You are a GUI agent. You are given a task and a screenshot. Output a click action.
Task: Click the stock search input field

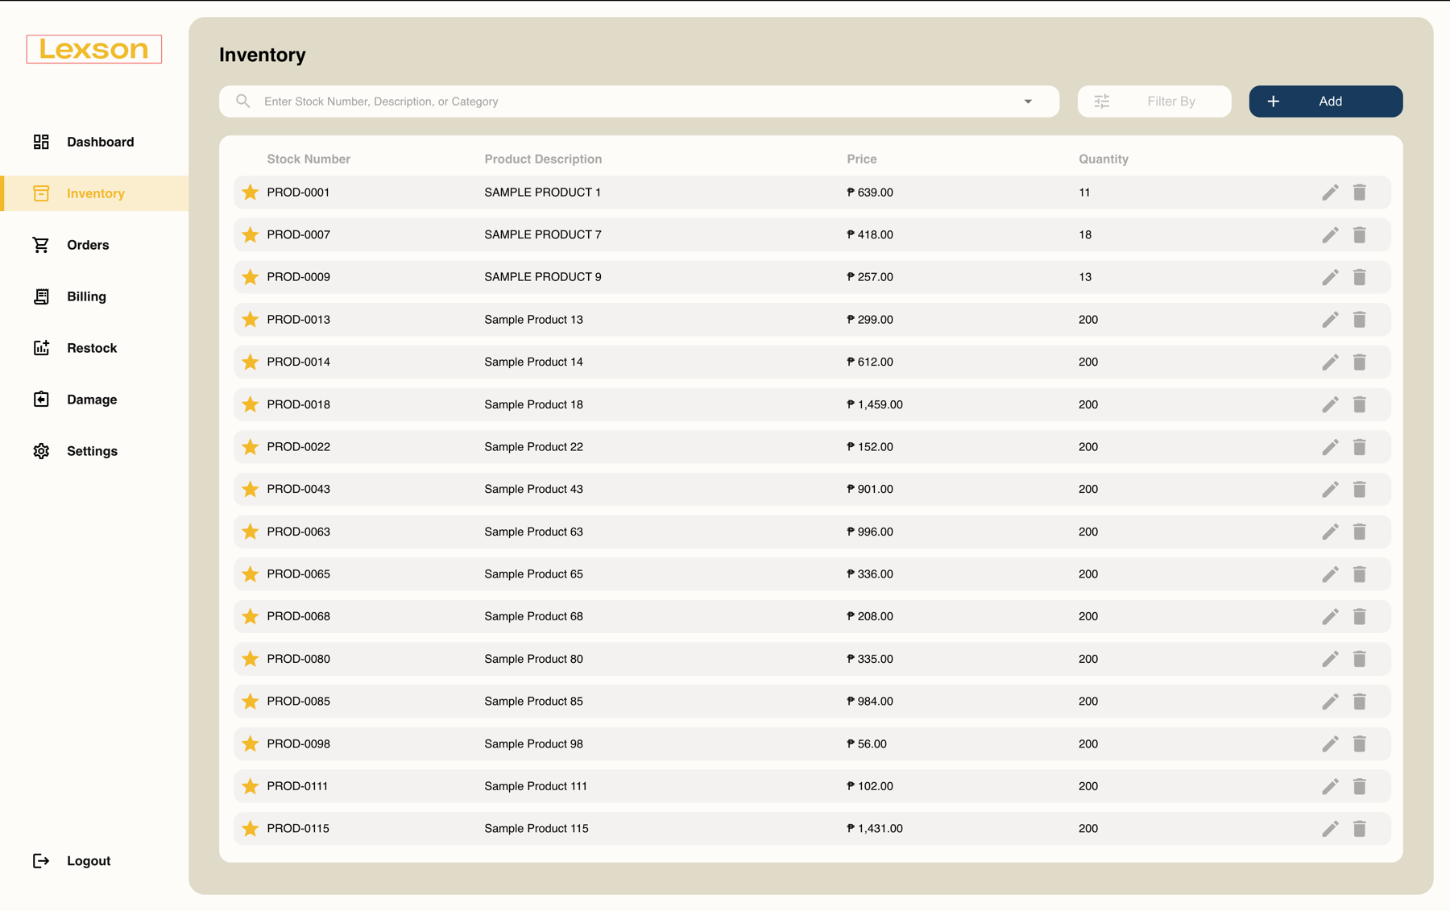pos(564,101)
